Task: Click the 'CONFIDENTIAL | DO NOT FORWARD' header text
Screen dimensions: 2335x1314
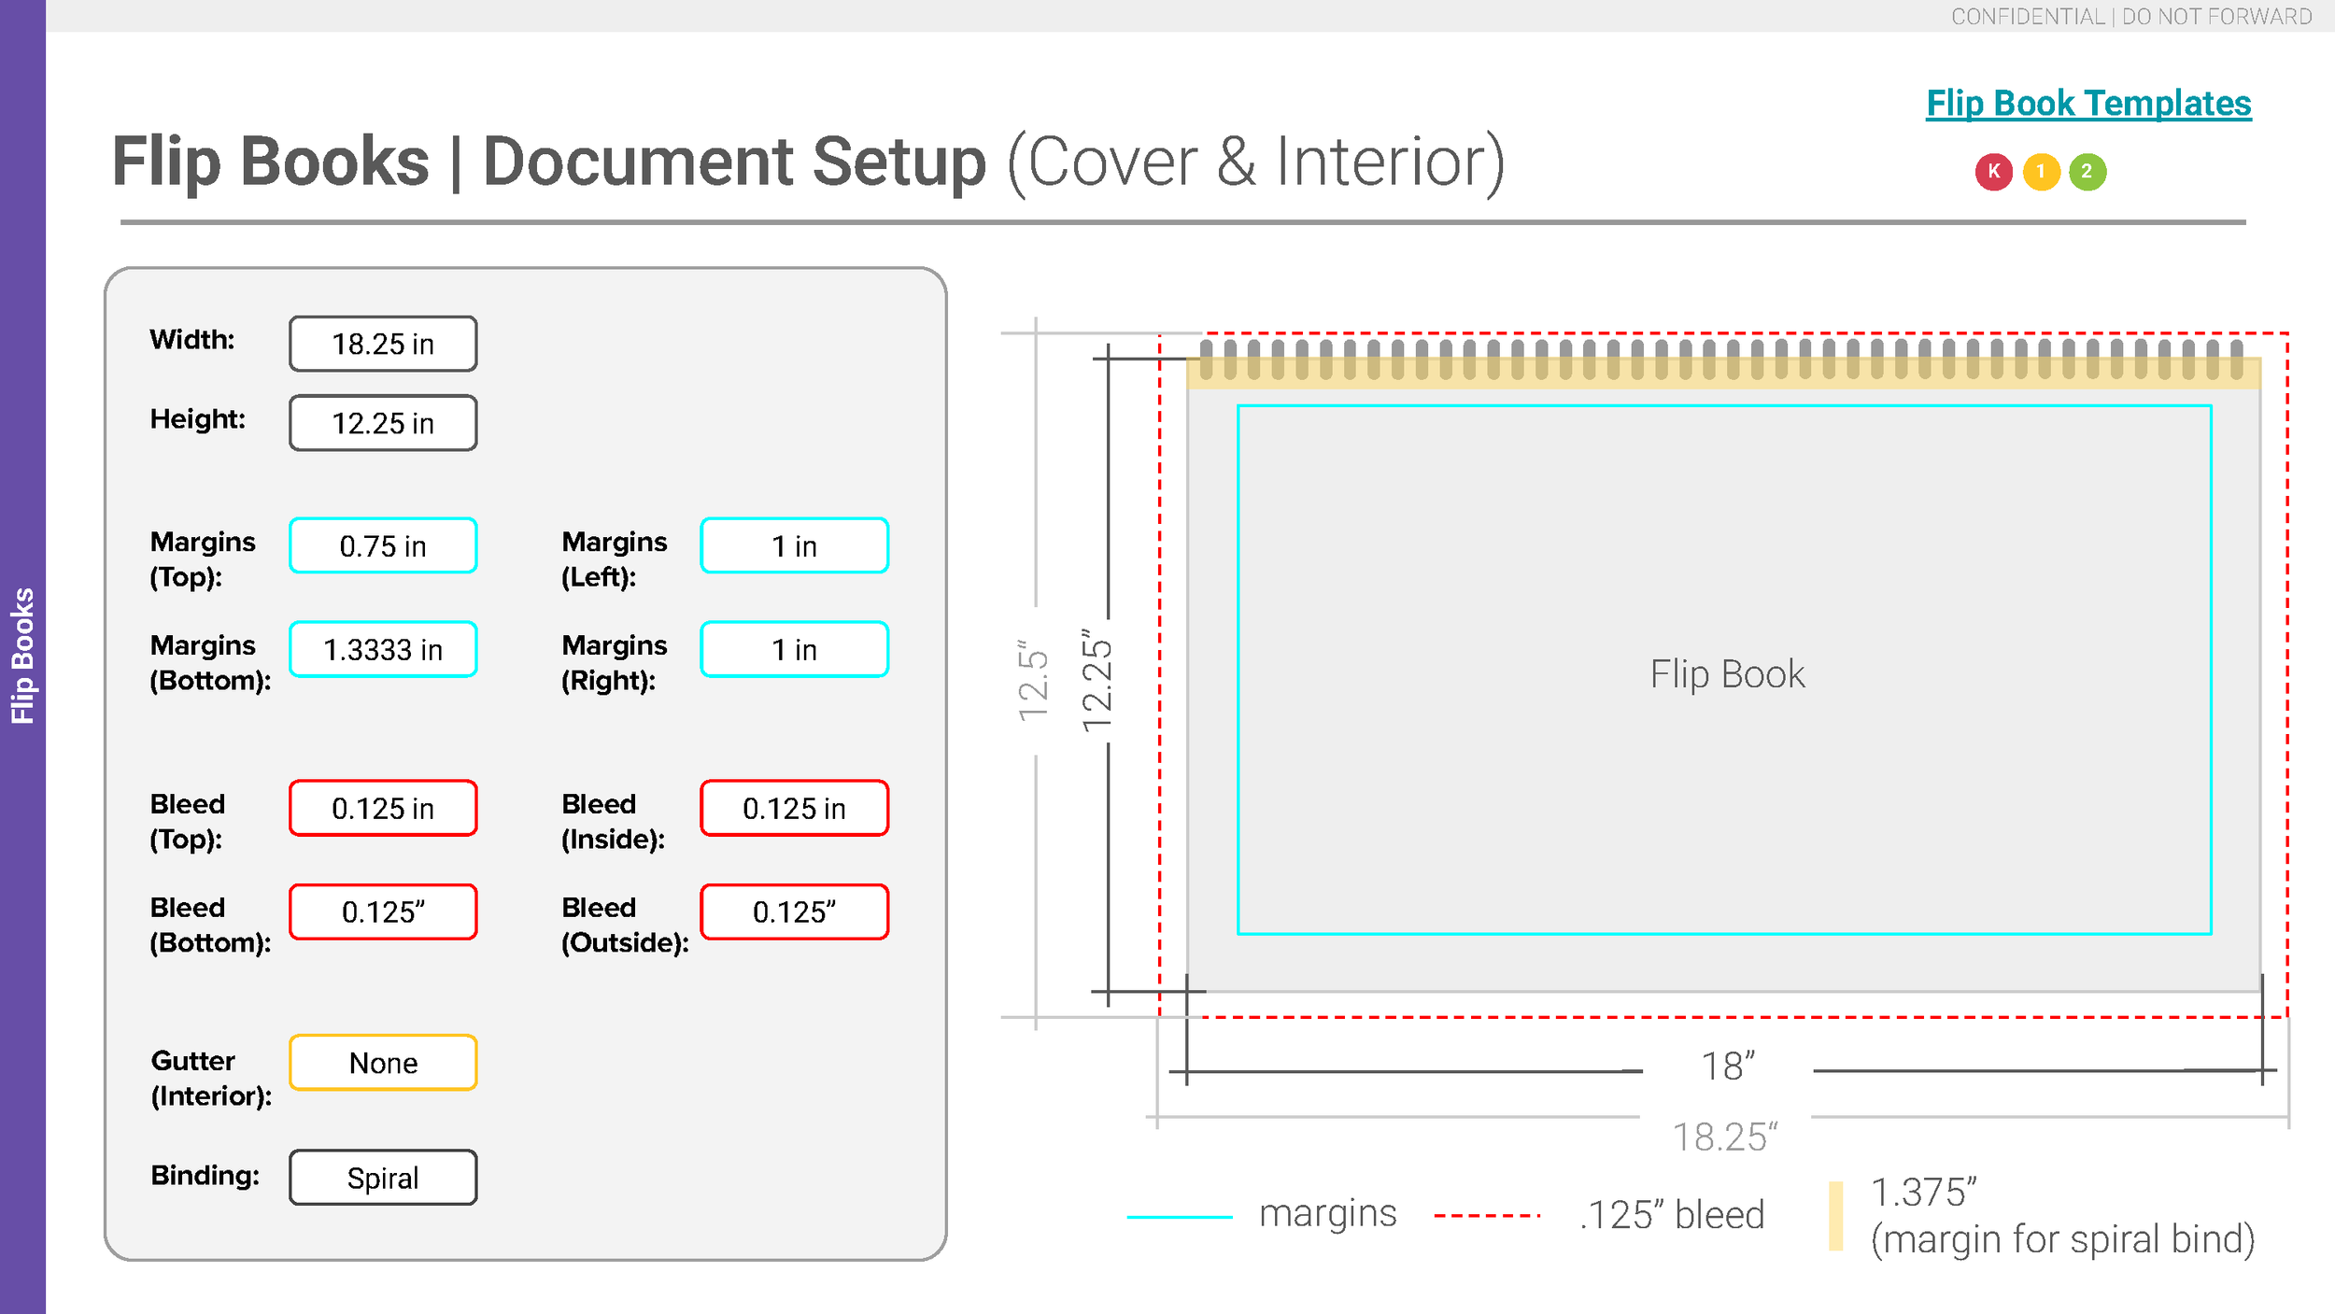Action: [2131, 17]
